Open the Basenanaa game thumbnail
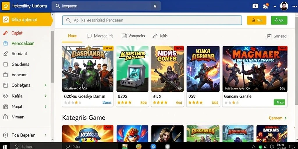 coord(88,69)
